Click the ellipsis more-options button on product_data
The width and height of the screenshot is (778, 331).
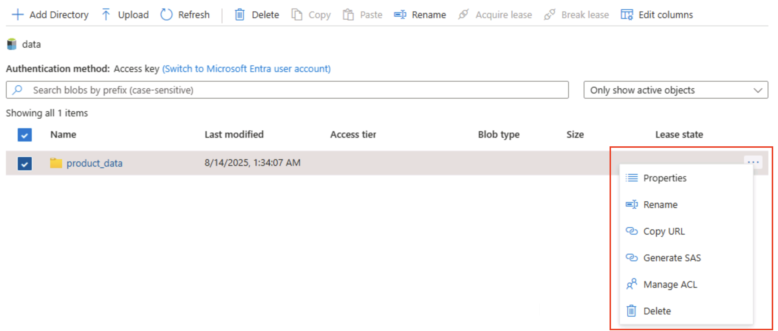(x=753, y=162)
